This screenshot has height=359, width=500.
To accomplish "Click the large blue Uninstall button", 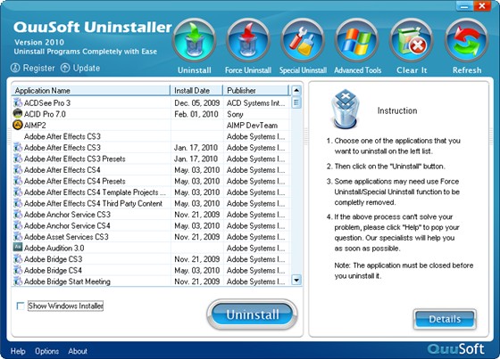I will pyautogui.click(x=252, y=314).
